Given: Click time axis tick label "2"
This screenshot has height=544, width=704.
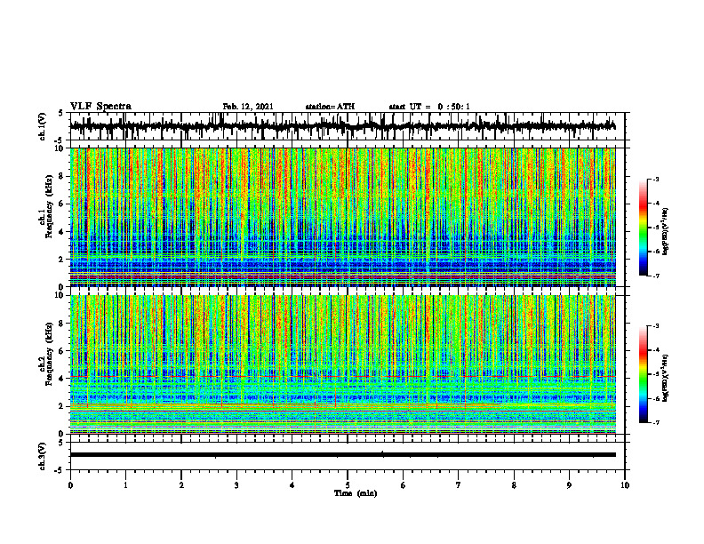Looking at the screenshot, I should pos(181,485).
